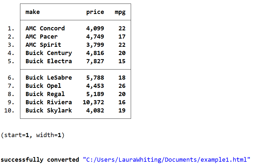The height and width of the screenshot is (165, 253).
Task: Click the mpg value 17
Action: click(122, 37)
